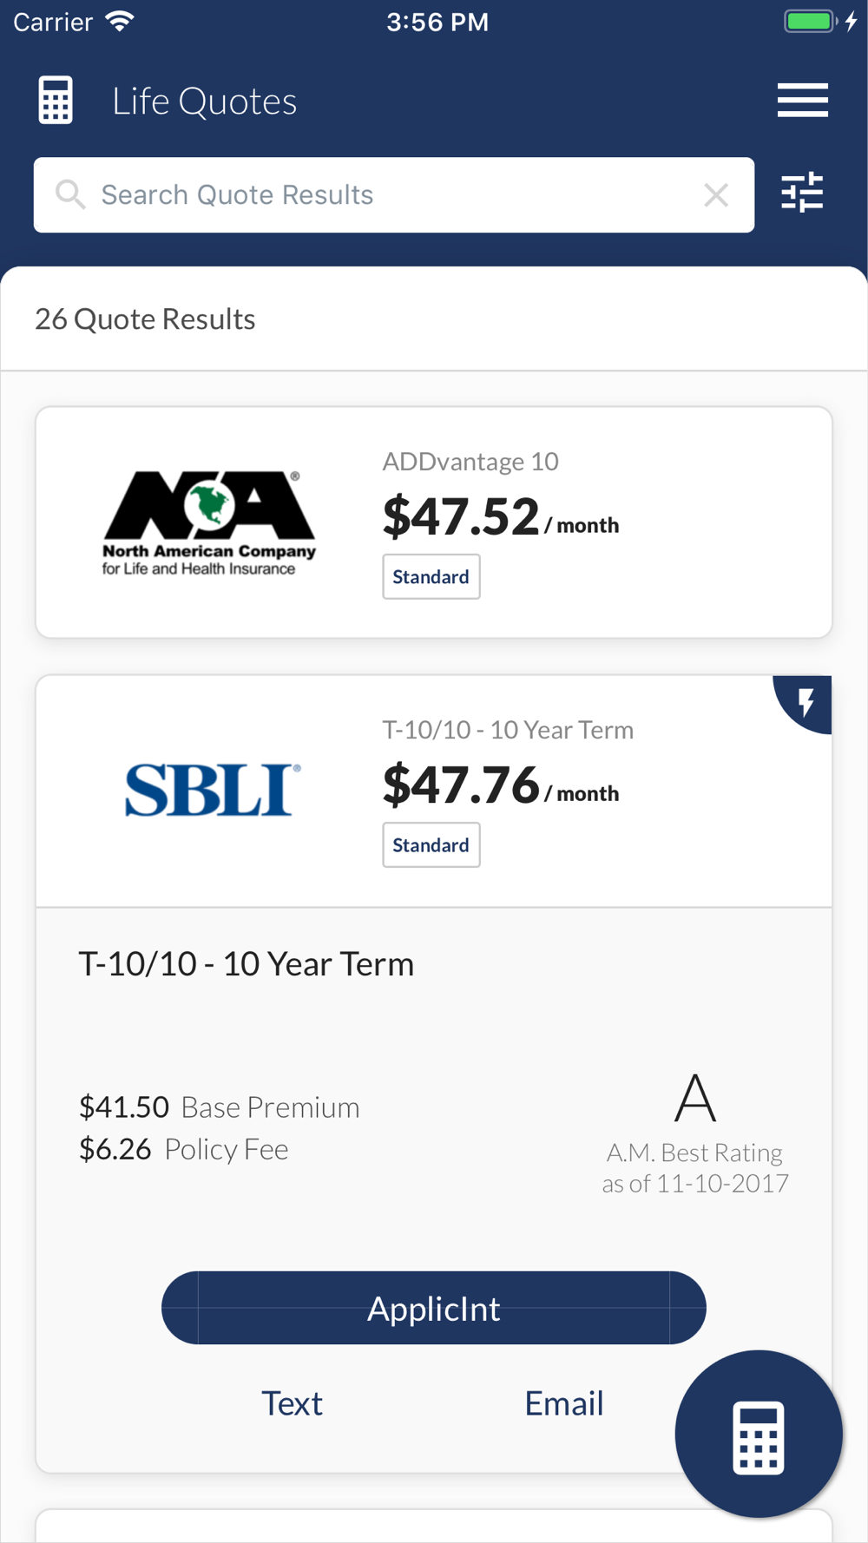Send the quote via Text

point(292,1403)
